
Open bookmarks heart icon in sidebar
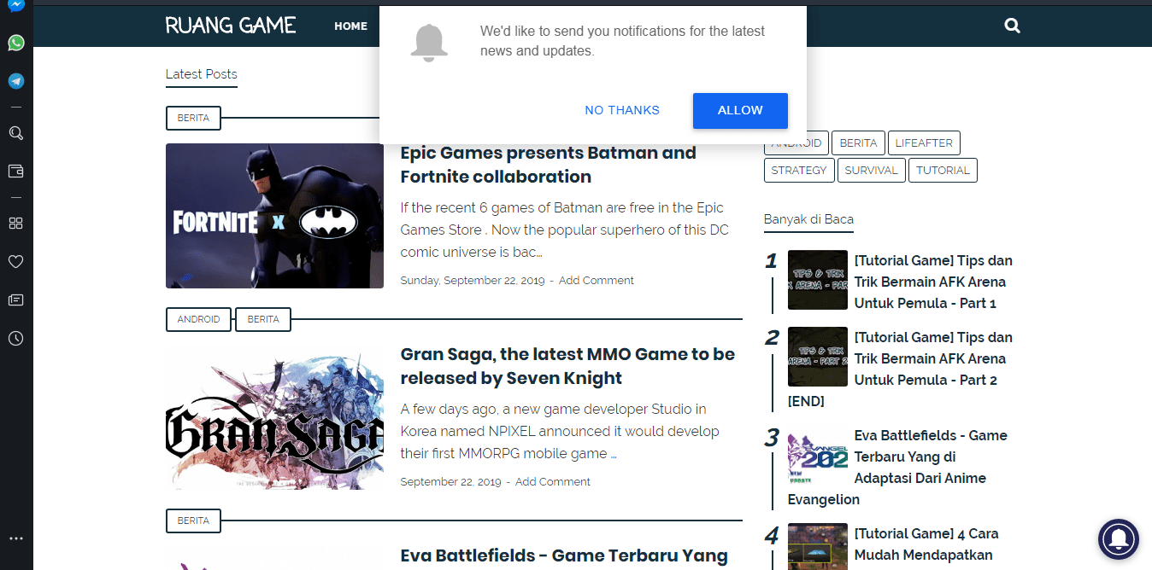16,261
